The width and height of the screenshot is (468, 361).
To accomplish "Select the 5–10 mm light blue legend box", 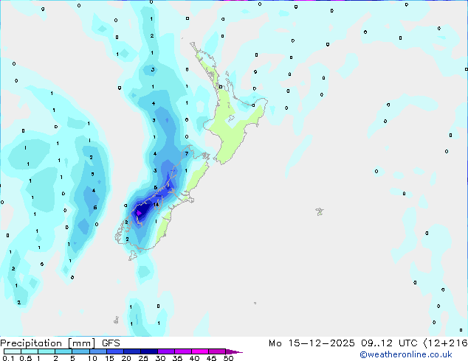I will click(x=80, y=351).
